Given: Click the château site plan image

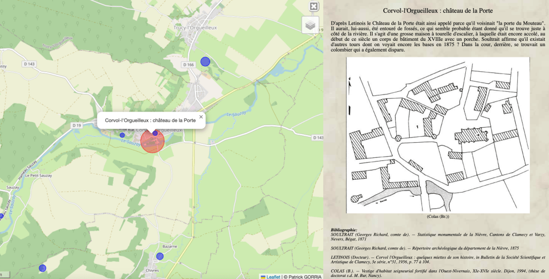Looking at the screenshot, I should coord(437,134).
